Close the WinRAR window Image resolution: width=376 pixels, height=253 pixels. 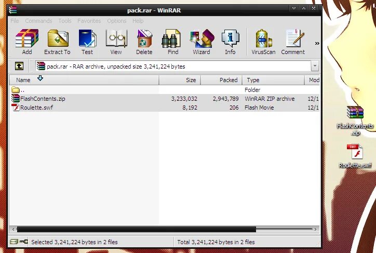[314, 8]
